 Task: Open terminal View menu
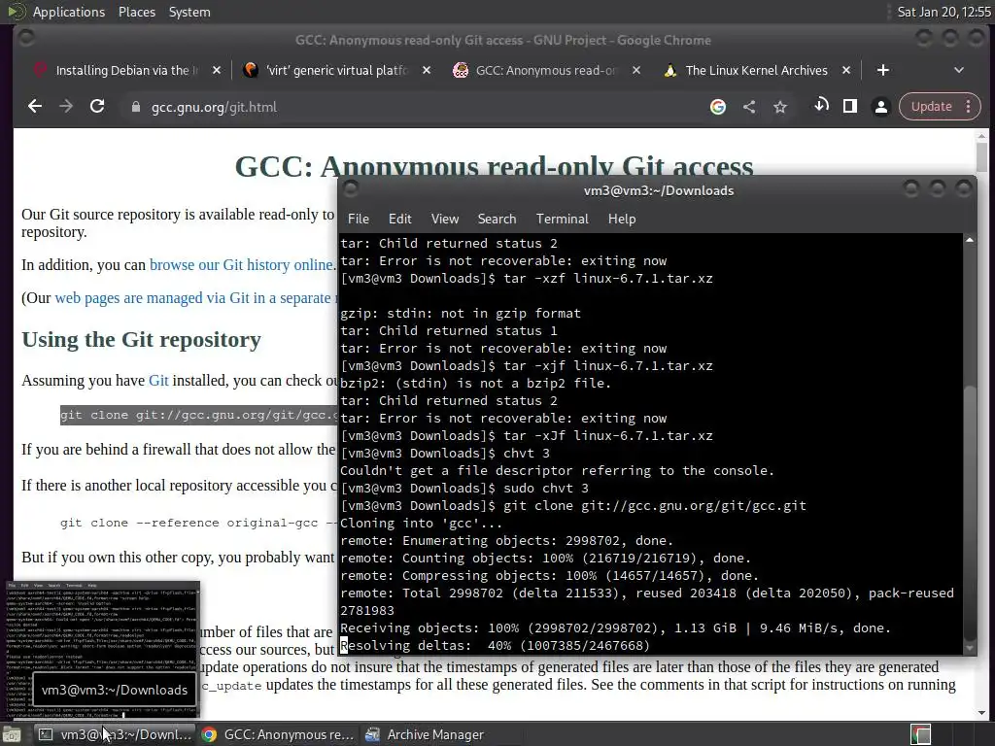tap(445, 219)
